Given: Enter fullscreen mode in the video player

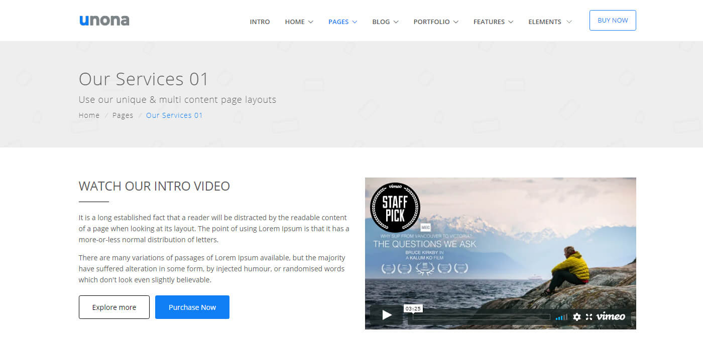Looking at the screenshot, I should click(x=589, y=317).
